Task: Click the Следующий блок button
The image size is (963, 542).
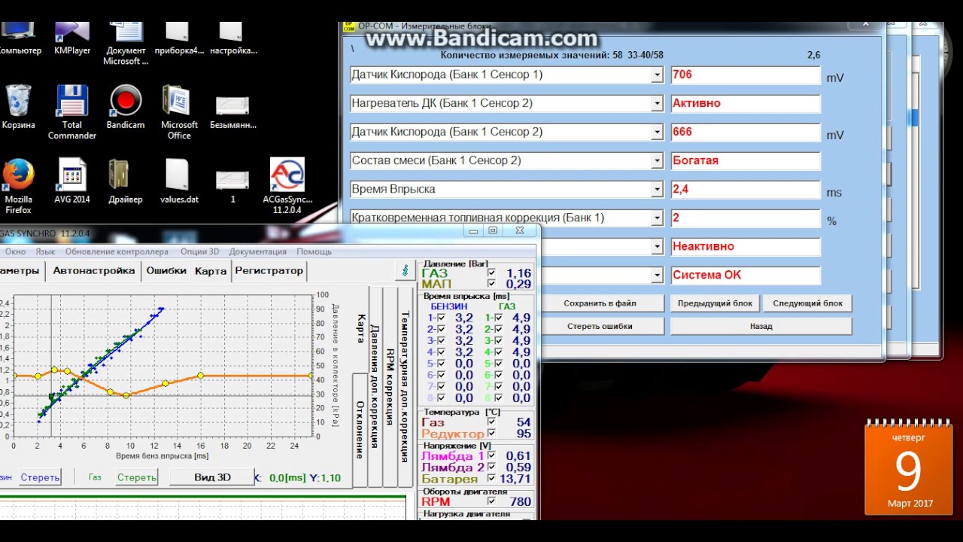Action: 807,303
